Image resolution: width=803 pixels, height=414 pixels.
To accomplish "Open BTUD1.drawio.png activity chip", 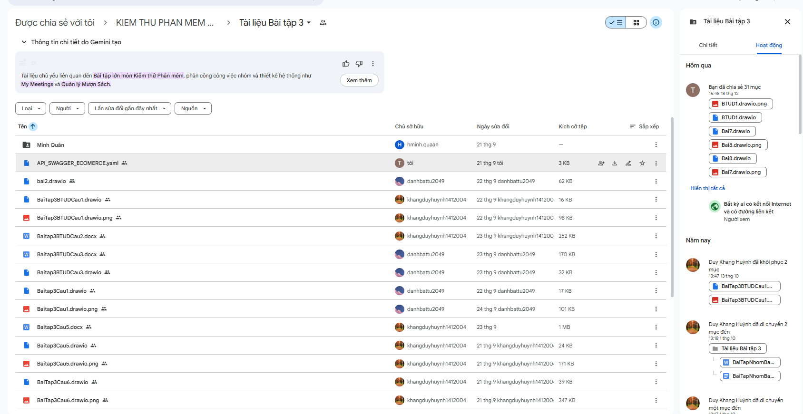I will coord(741,104).
